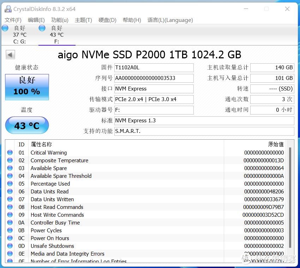Image resolution: width=300 pixels, height=268 pixels.
Task: Click the CrystalDiskInfo app icon in titlebar
Action: pyautogui.click(x=8, y=8)
